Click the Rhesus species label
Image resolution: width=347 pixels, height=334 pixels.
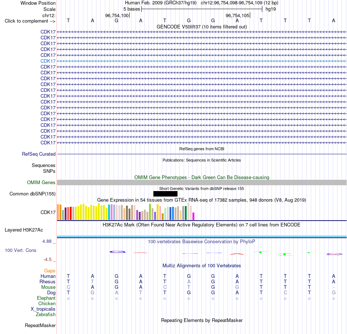47,281
